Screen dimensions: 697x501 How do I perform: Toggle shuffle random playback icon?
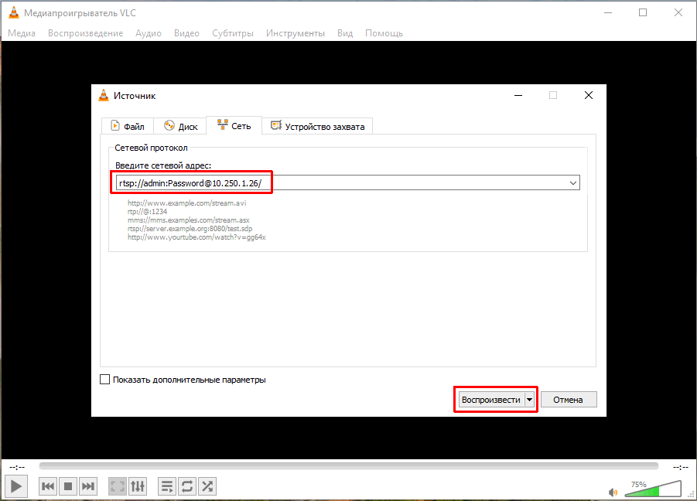tap(207, 486)
